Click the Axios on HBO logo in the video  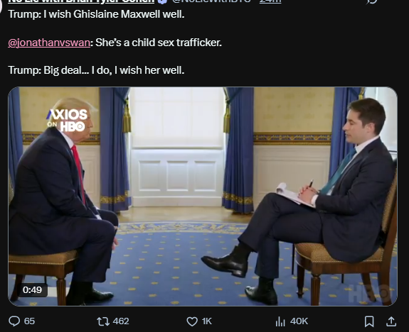(x=67, y=121)
